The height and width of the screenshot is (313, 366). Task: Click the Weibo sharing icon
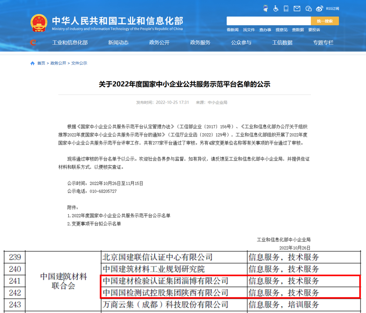click(319, 8)
